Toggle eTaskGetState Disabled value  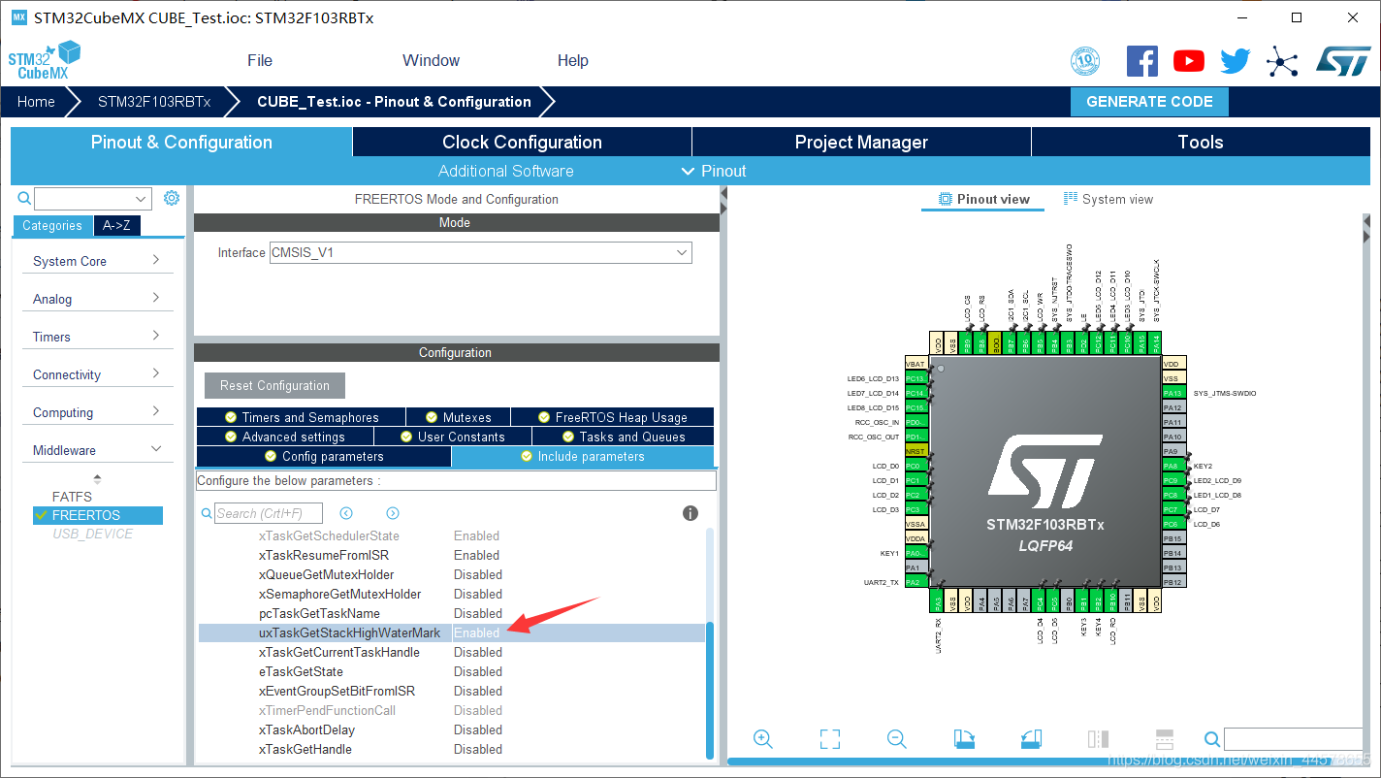pyautogui.click(x=478, y=671)
